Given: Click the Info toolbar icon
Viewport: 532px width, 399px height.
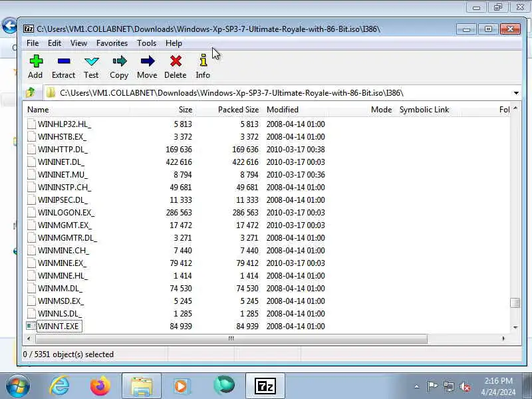Looking at the screenshot, I should pyautogui.click(x=203, y=61).
